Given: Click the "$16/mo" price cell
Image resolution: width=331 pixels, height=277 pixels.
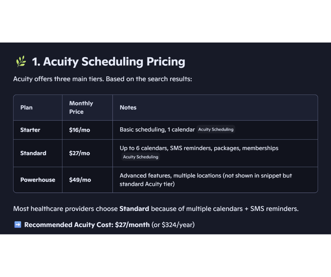Looking at the screenshot, I should coord(80,130).
